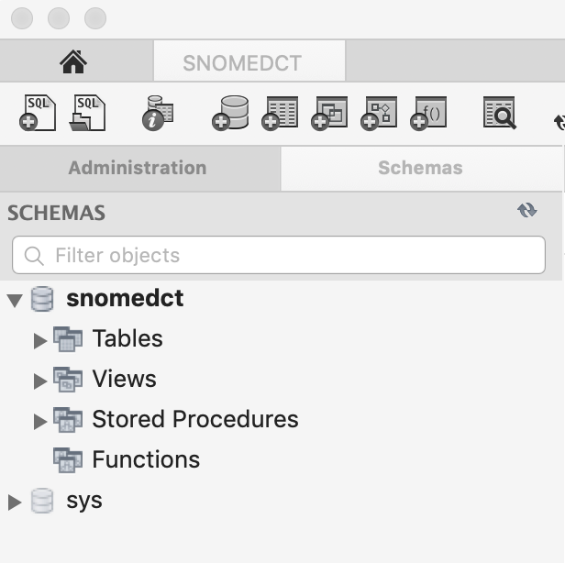Open the schema inspector info icon

tap(158, 113)
